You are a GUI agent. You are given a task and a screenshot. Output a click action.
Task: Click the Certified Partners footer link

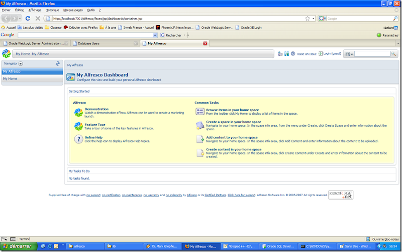click(x=215, y=195)
